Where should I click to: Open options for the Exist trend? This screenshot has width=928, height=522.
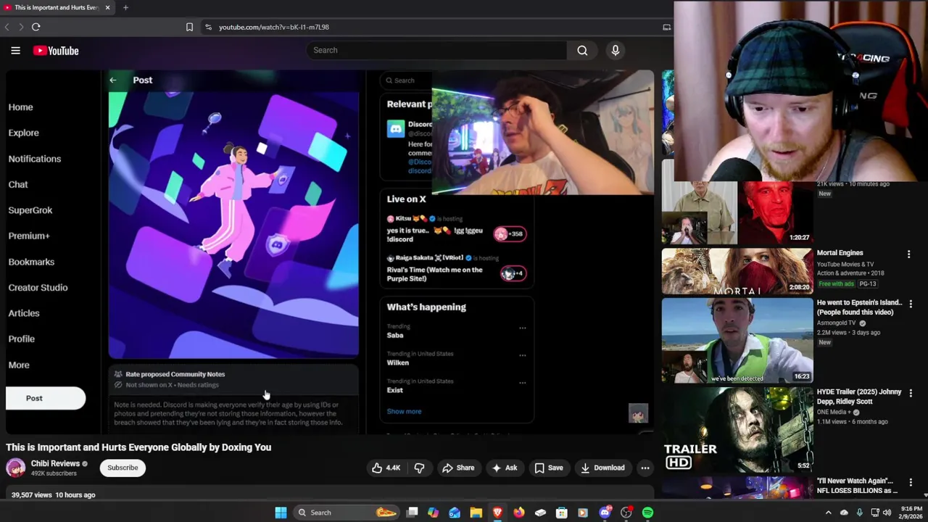point(522,383)
